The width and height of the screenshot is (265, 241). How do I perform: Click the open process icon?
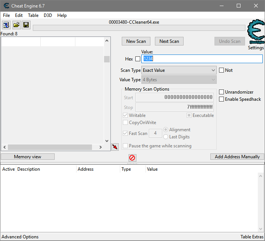6,25
